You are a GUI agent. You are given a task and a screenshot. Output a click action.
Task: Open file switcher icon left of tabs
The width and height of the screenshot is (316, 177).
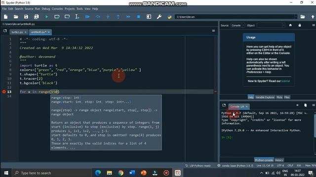pyautogui.click(x=5, y=31)
